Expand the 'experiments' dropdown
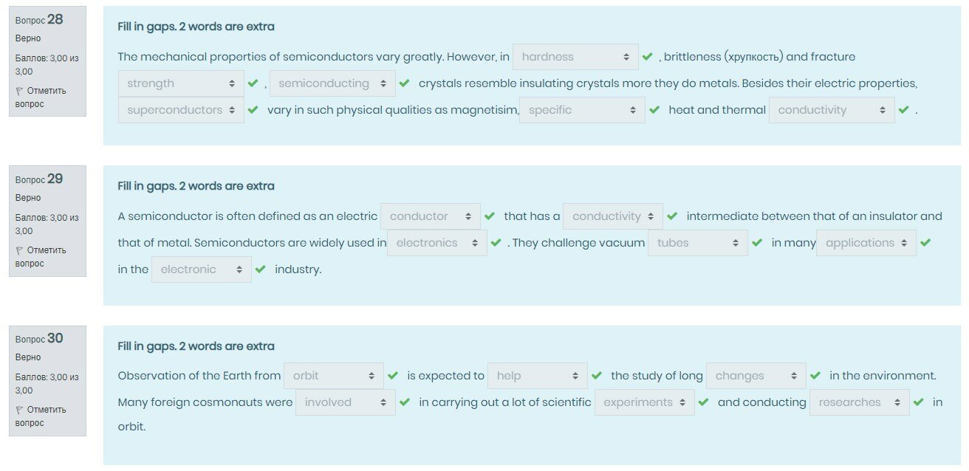 tap(644, 402)
